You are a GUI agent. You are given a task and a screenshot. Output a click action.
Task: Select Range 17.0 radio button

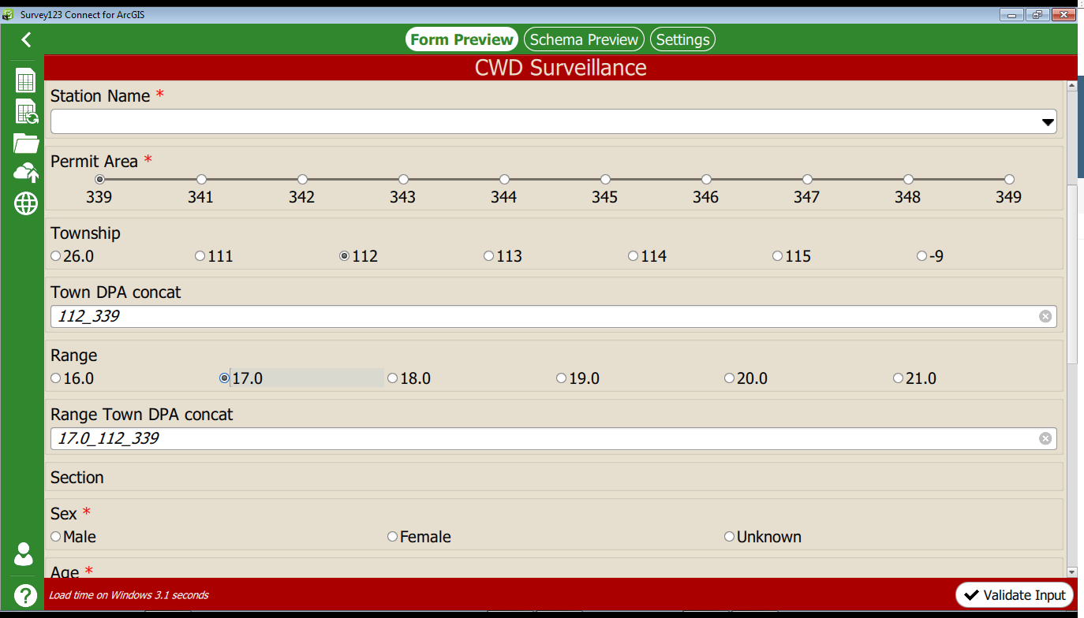(x=224, y=378)
